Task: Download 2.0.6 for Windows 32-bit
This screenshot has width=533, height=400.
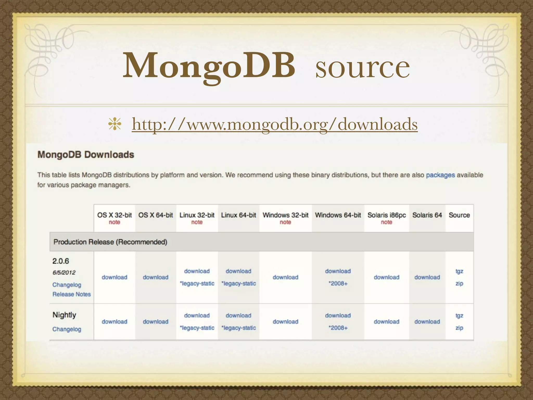Action: point(285,277)
